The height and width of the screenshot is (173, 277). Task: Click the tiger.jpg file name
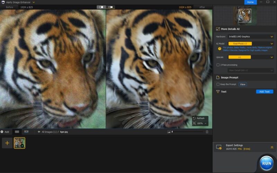[x=64, y=132]
